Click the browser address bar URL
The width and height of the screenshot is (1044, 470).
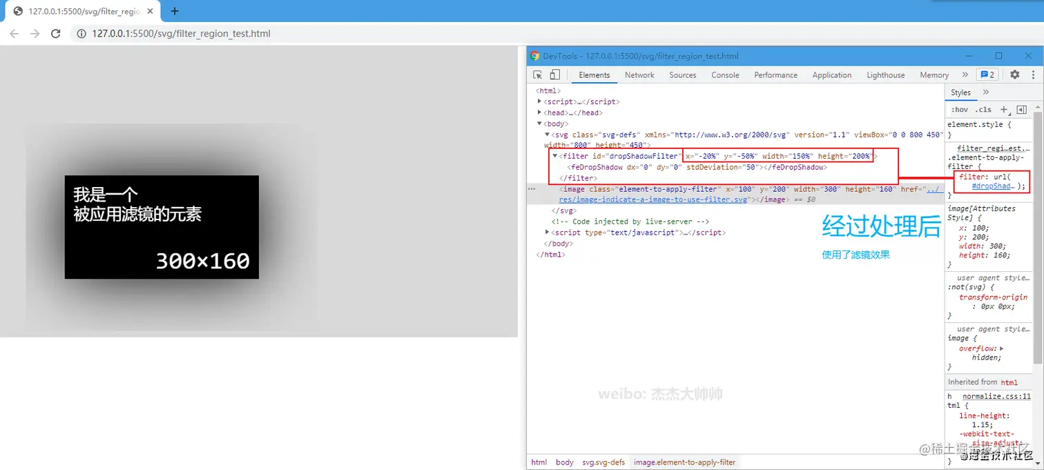pyautogui.click(x=181, y=34)
